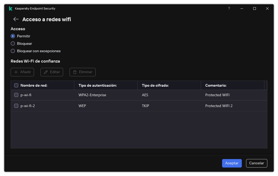Check the p-wi-fi network checkbox
278x176 pixels.
pyautogui.click(x=16, y=95)
